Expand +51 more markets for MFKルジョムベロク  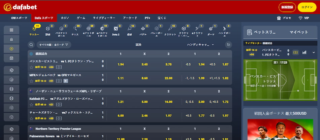click(51, 81)
